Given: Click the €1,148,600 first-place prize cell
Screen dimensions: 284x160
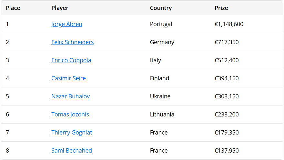Looking at the screenshot, I should (x=229, y=24).
